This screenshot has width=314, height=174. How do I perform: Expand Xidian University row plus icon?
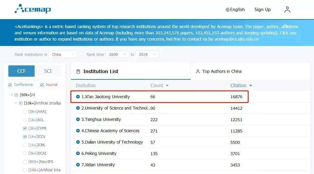click(78, 165)
